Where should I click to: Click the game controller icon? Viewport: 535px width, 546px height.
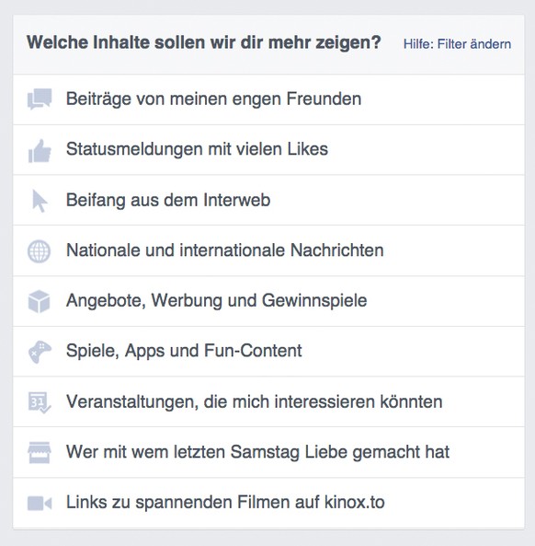(x=40, y=352)
